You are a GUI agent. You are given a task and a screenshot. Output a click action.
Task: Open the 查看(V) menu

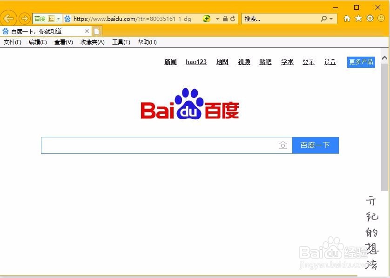point(64,42)
